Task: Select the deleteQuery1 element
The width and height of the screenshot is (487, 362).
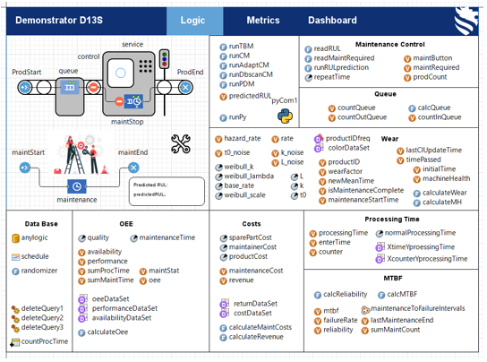Action: coord(38,308)
